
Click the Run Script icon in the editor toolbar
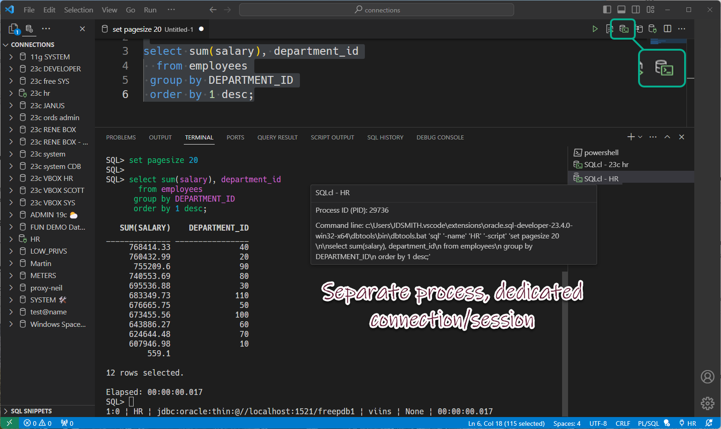click(609, 29)
